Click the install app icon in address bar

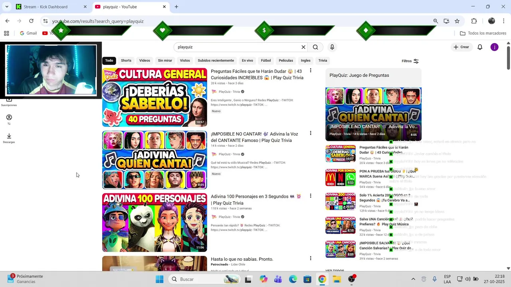(x=446, y=21)
